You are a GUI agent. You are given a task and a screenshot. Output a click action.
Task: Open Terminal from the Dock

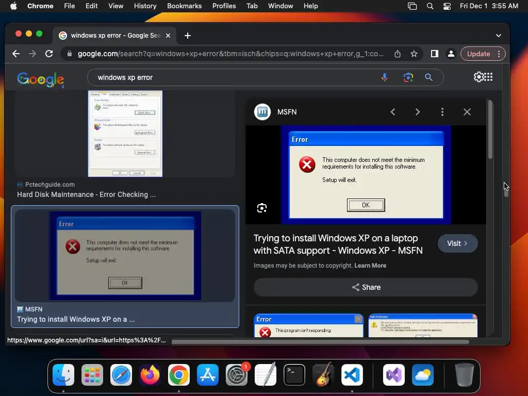coord(294,375)
